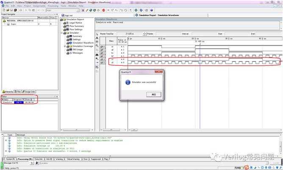Select Messages in report tree
Screen dimensions: 283x170
[x=78, y=53]
